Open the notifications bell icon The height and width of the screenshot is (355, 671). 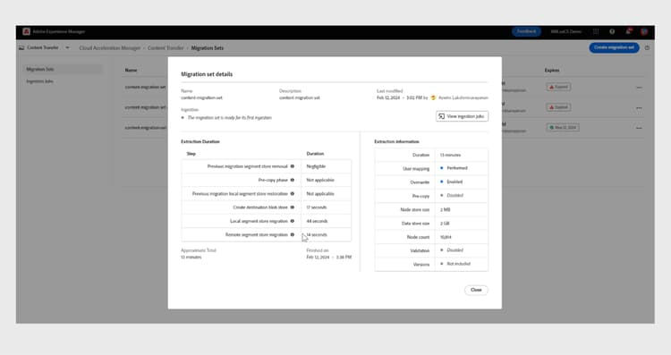pyautogui.click(x=628, y=31)
